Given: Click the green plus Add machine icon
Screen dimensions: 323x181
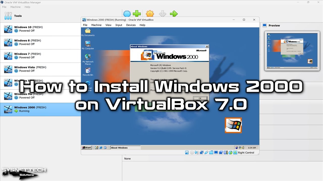Looking at the screenshot, I should (x=137, y=14).
